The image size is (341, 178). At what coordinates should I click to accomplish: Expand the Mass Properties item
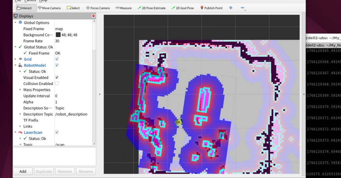[x=20, y=90]
